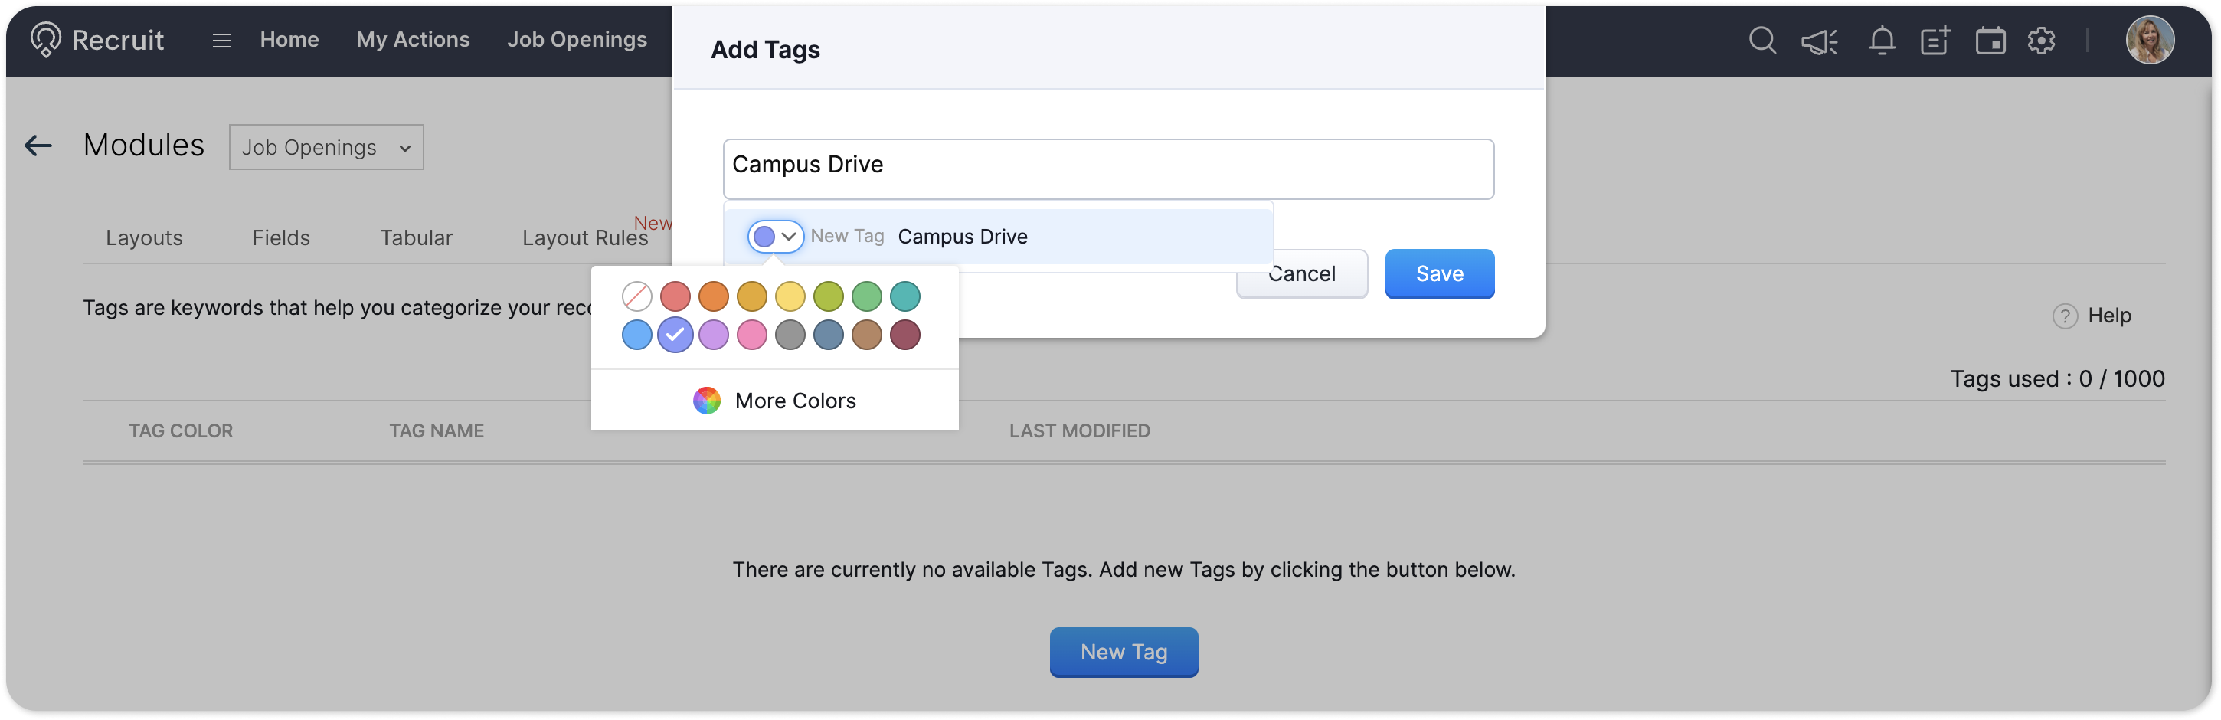
Task: Toggle the hamburger navigation menu
Action: coord(221,41)
